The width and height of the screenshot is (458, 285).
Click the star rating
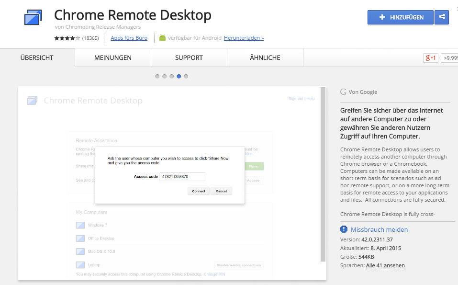pyautogui.click(x=67, y=38)
